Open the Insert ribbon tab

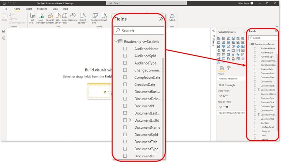29,9
